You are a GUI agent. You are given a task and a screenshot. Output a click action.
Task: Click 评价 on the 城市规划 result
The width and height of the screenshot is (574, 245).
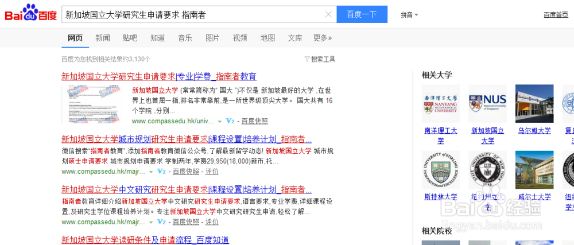212,171
